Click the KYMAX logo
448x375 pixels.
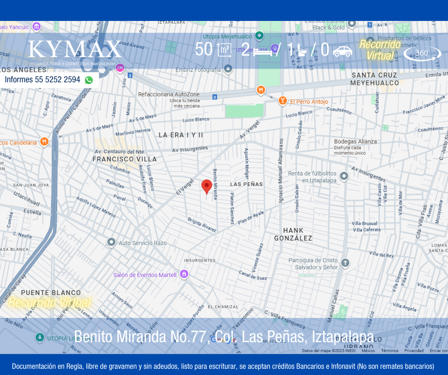point(75,52)
